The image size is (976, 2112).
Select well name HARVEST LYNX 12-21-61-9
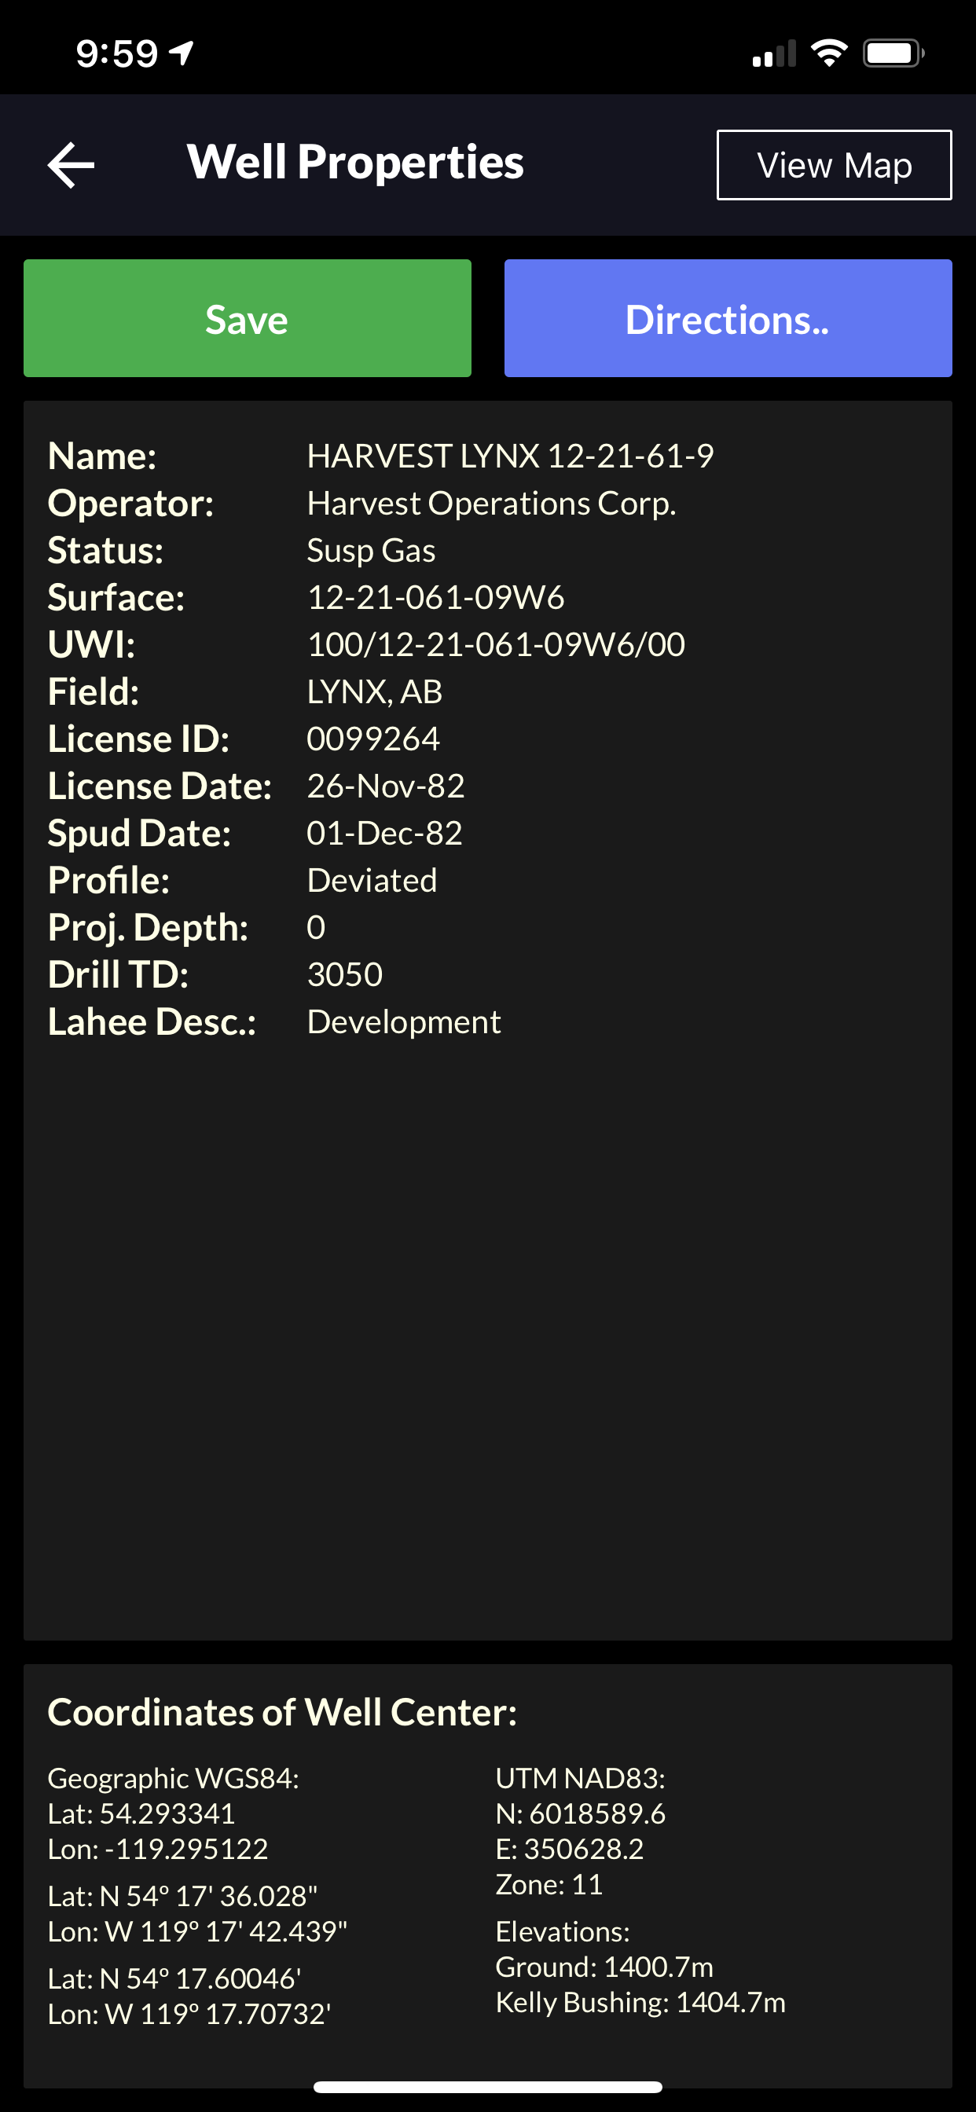pos(510,456)
